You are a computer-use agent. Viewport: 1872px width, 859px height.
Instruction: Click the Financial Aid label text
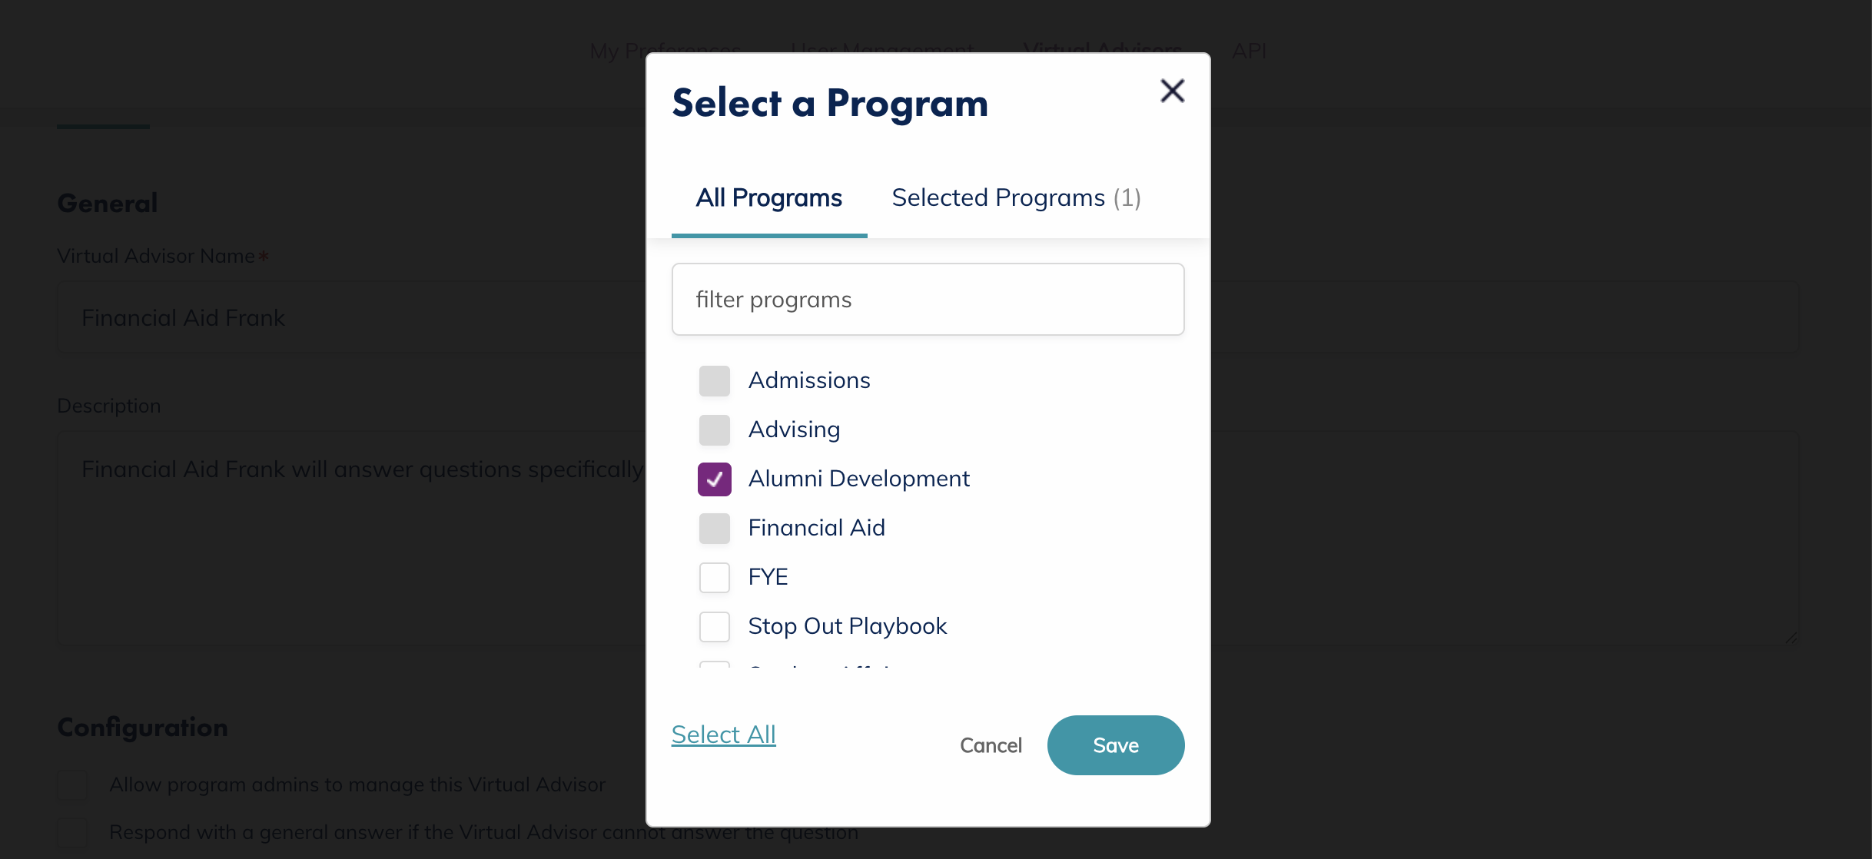click(x=816, y=528)
